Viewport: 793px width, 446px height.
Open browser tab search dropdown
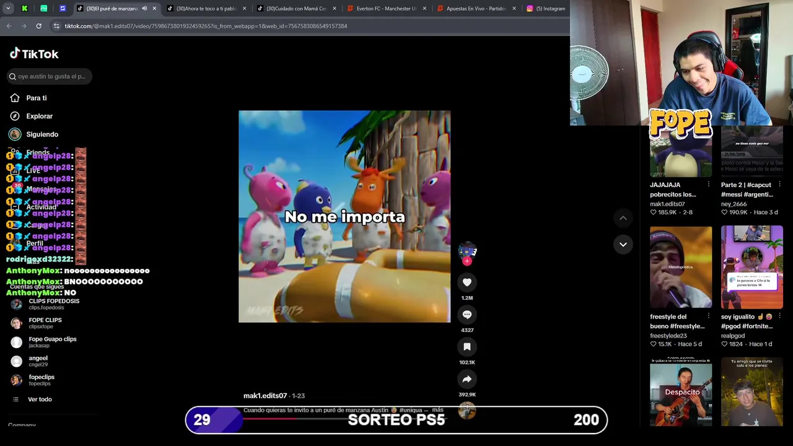click(x=8, y=9)
